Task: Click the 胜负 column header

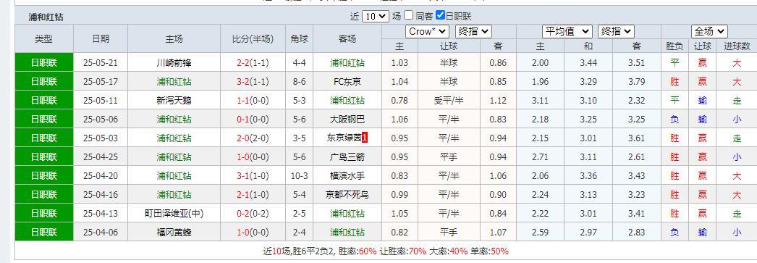Action: point(674,46)
